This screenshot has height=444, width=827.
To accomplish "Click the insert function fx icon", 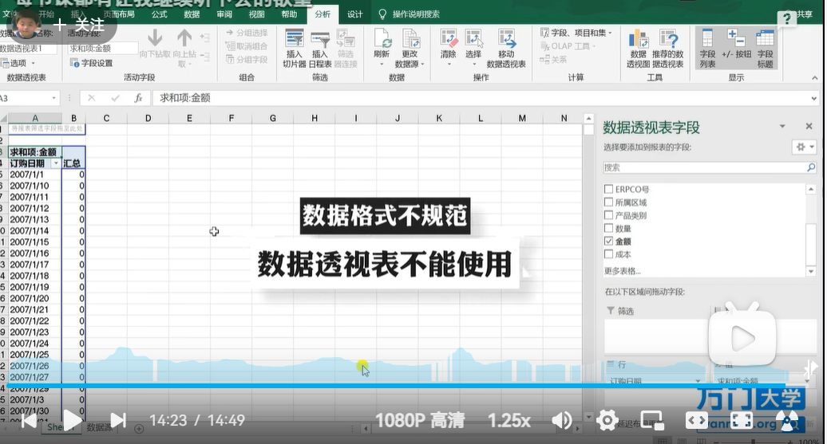I will (x=138, y=98).
